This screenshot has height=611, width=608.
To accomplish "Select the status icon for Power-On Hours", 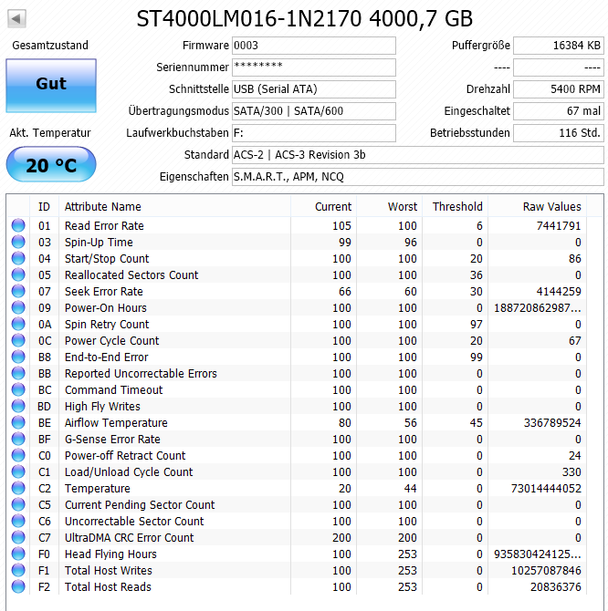I will click(18, 307).
